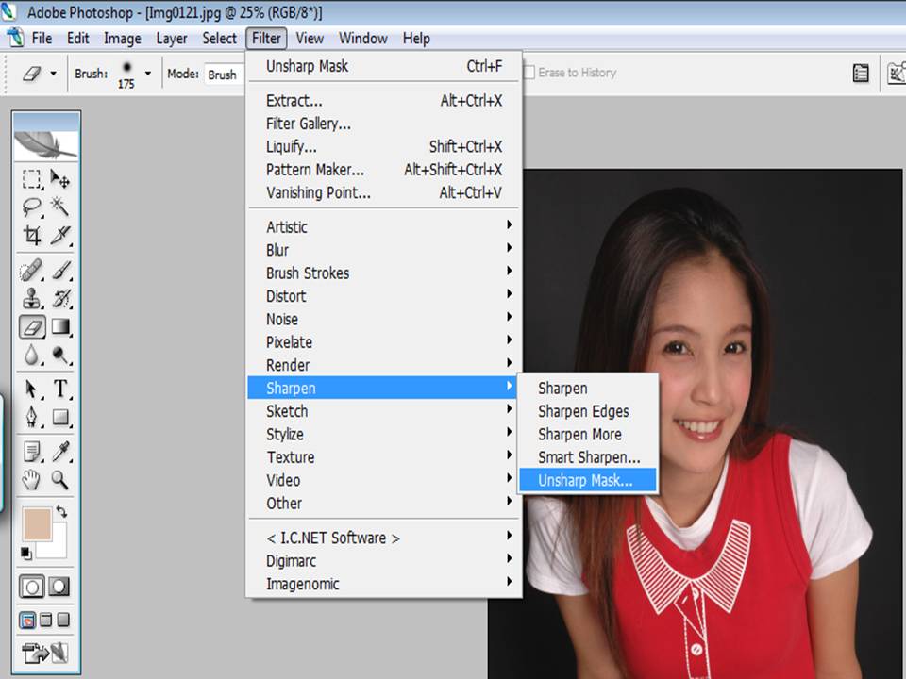
Task: Select the Blur tool droplet icon
Action: tap(32, 355)
